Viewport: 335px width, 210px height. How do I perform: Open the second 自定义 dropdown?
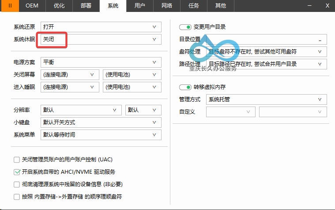(293, 112)
